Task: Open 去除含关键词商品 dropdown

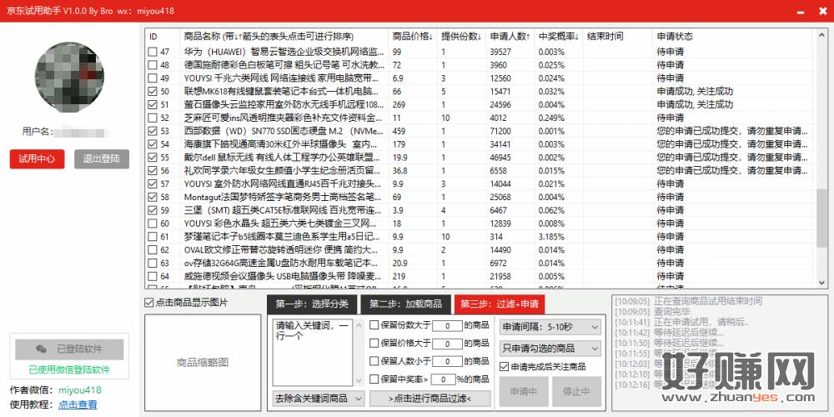Action: [318, 398]
